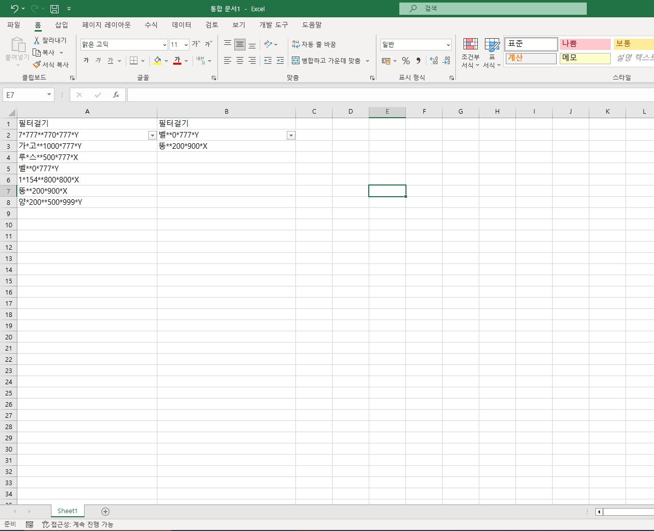The image size is (654, 531).
Task: Toggle italic 가 formatting
Action: (98, 61)
